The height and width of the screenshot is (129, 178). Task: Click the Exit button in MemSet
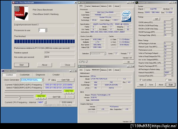click(x=171, y=85)
